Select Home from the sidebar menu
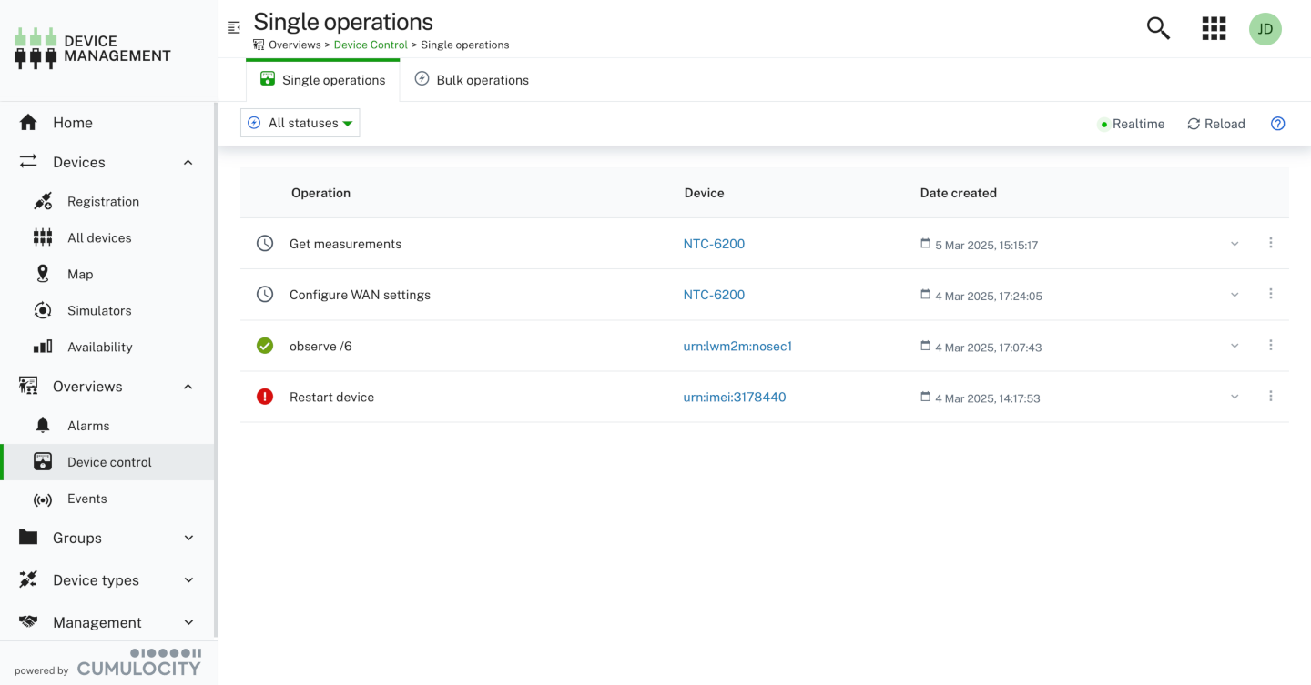 [x=73, y=122]
